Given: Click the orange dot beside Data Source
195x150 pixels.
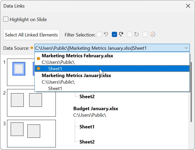Looking at the screenshot, I should tap(32, 48).
